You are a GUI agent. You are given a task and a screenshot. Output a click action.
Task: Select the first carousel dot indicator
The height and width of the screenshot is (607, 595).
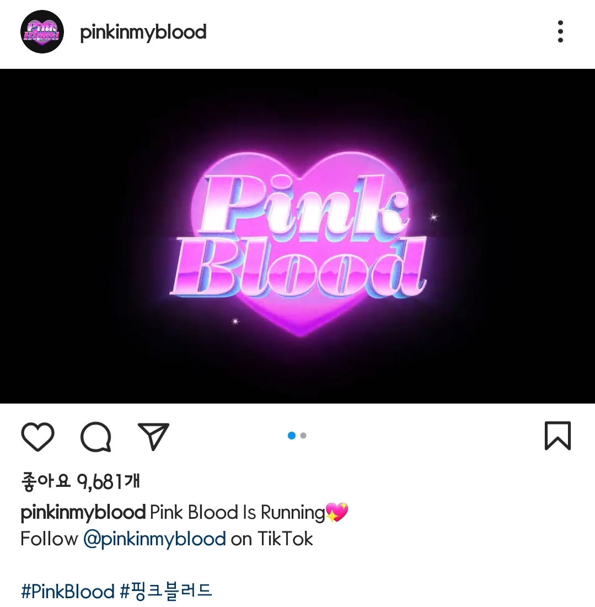tap(292, 436)
